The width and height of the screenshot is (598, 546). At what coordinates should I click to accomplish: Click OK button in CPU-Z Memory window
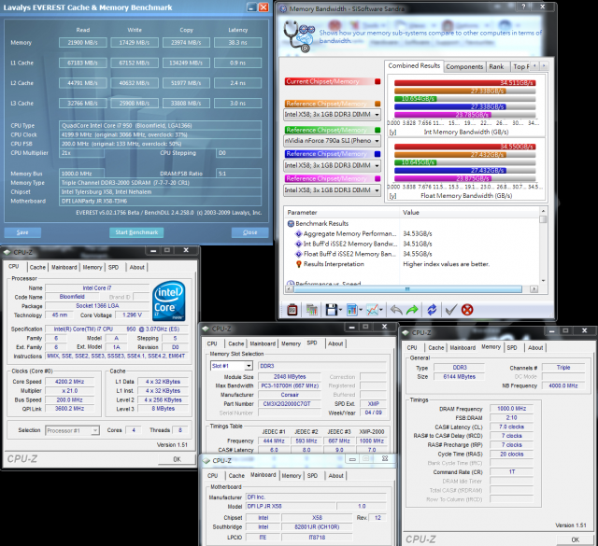(x=576, y=539)
